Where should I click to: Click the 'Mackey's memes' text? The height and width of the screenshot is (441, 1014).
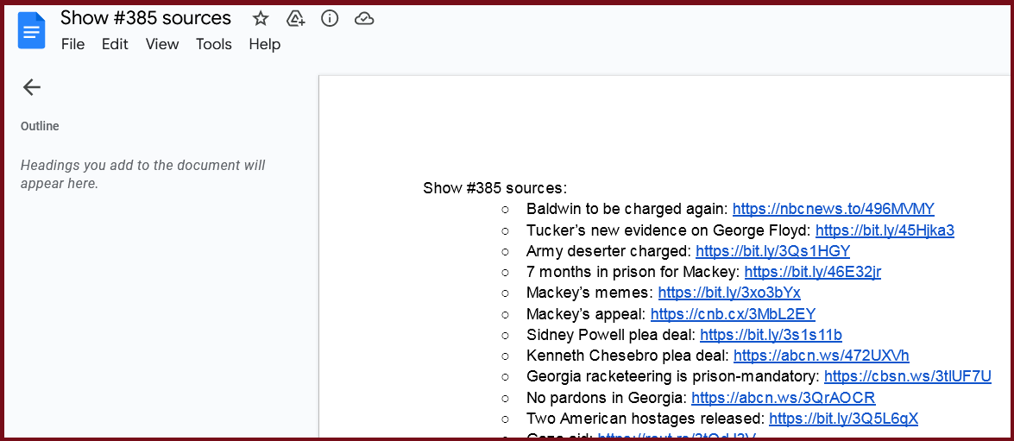pos(590,293)
